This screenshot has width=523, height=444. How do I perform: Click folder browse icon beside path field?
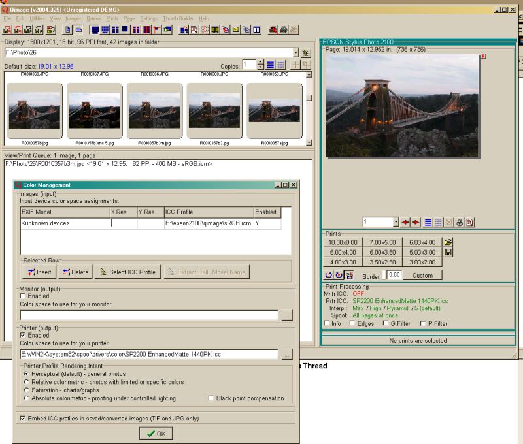coord(307,53)
